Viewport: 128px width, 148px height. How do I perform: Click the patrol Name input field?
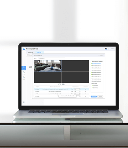click(52, 58)
